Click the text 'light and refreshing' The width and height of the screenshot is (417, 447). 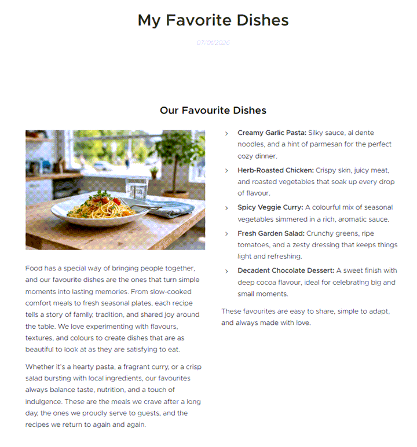click(269, 257)
